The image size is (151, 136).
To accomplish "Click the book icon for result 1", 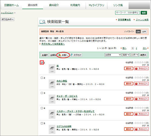I will (x=52, y=69).
